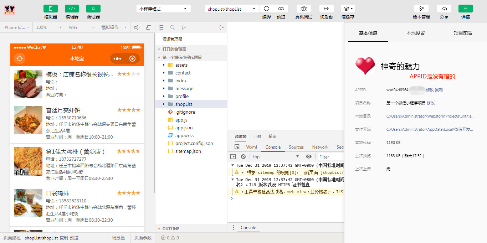Select the shopList folder
Screen dimensions: 487x243
click(x=191, y=104)
